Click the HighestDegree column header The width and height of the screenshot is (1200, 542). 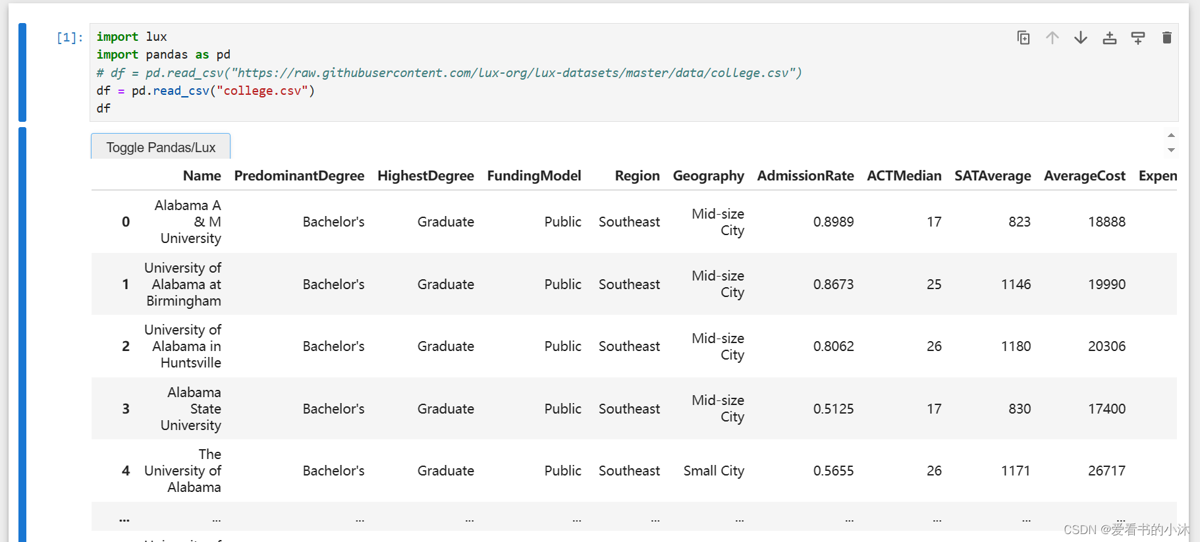[425, 176]
